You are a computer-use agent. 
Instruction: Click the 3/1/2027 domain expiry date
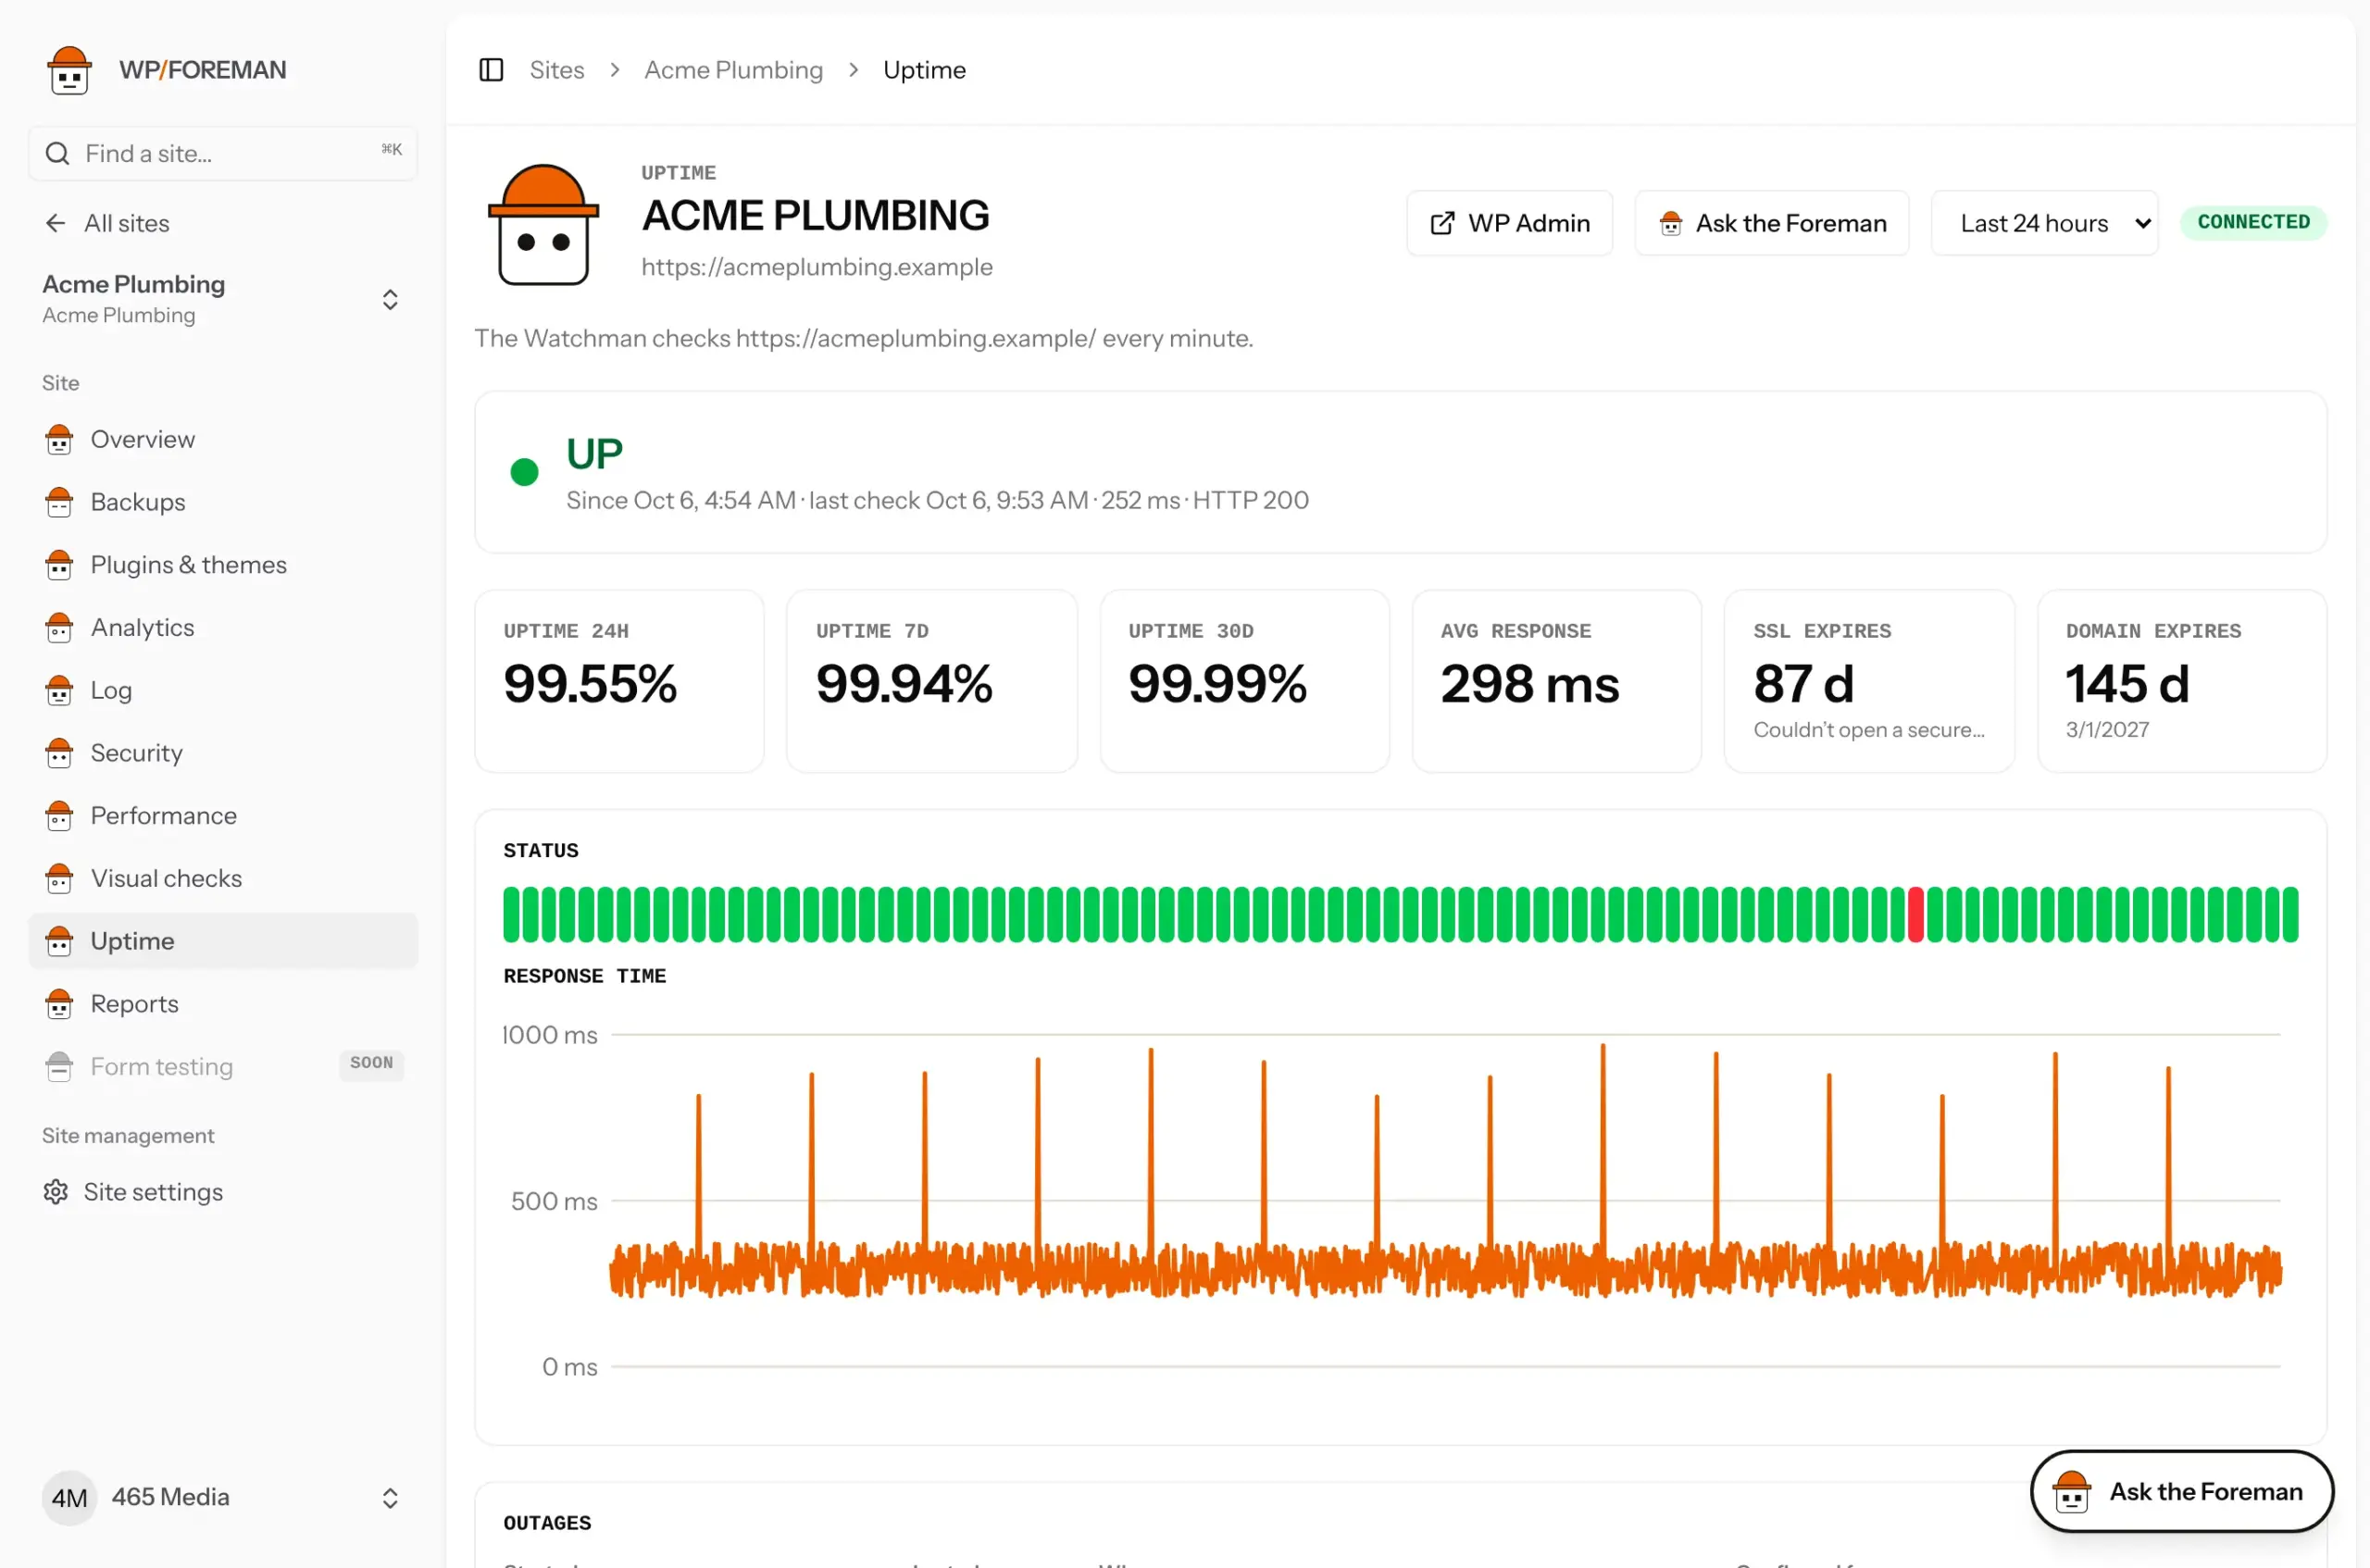click(x=2107, y=730)
